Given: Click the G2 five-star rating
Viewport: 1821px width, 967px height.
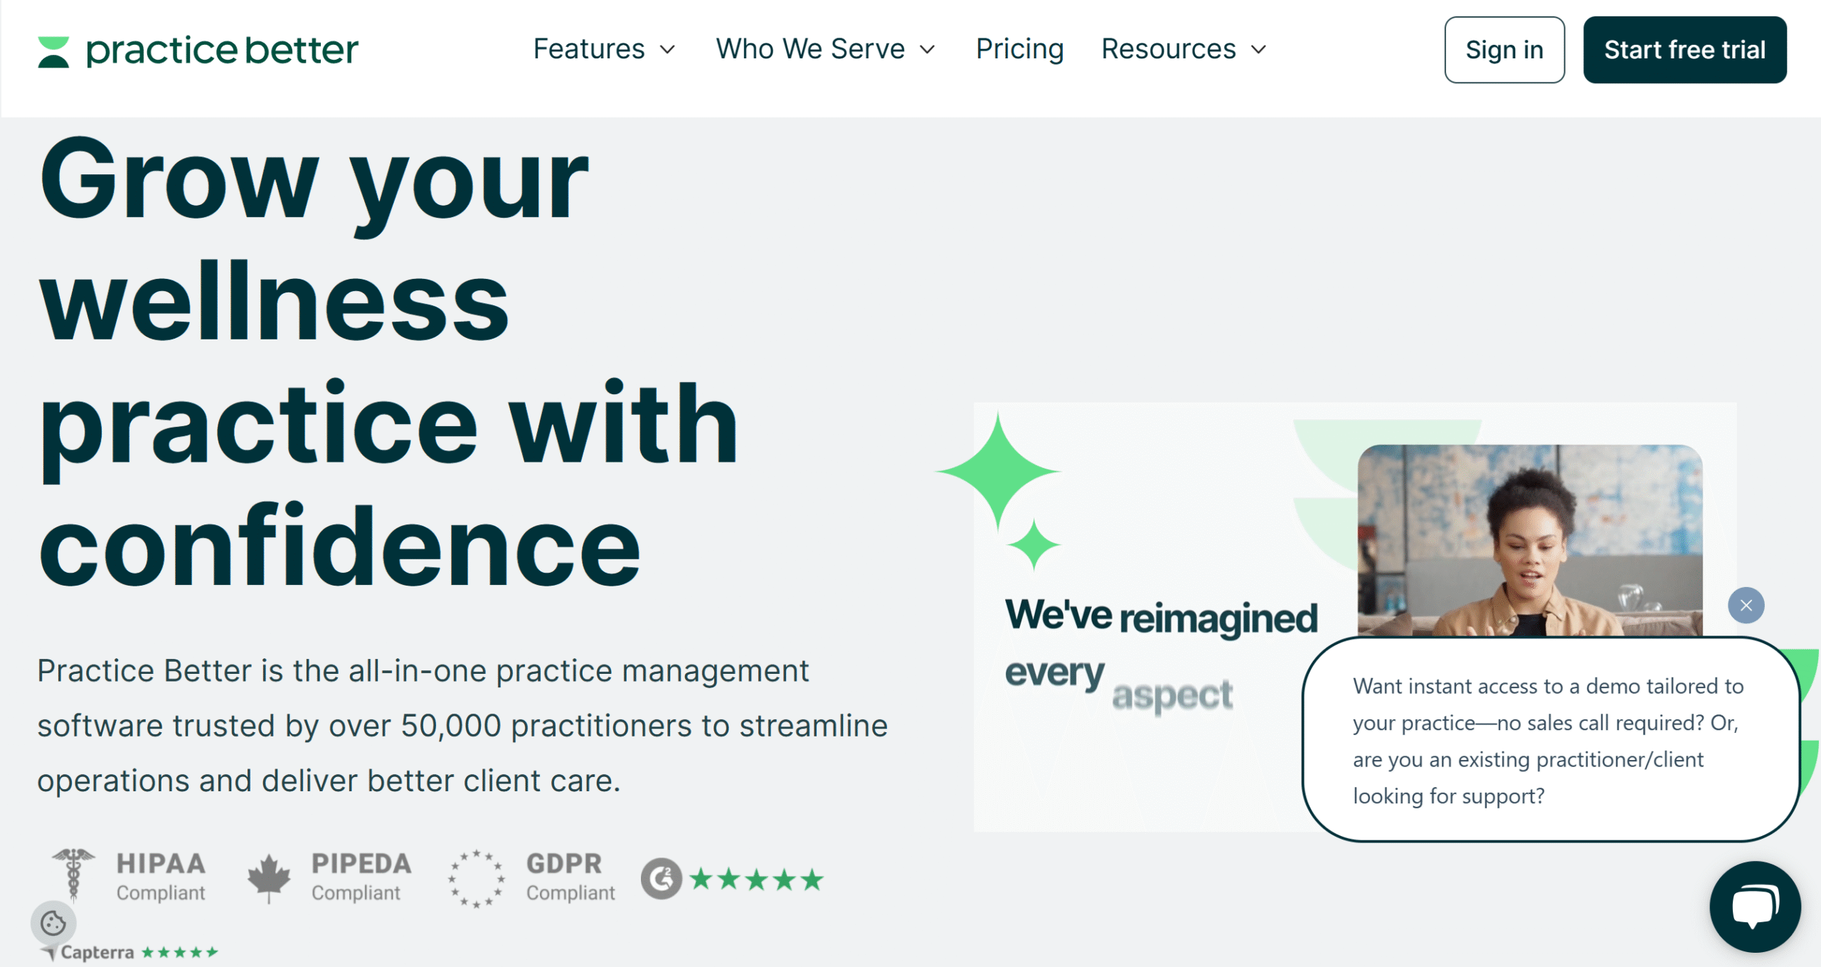Looking at the screenshot, I should (756, 879).
